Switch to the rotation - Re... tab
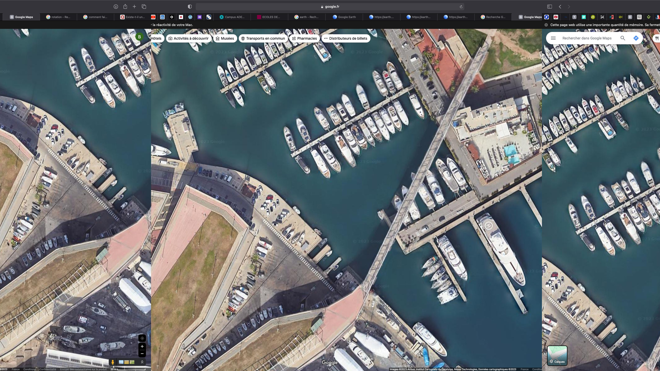This screenshot has height=371, width=660. [x=58, y=17]
